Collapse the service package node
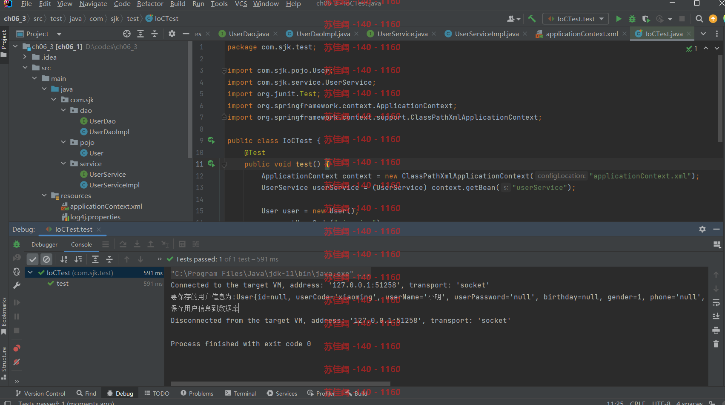Screen dimensions: 725x405 [x=63, y=163]
